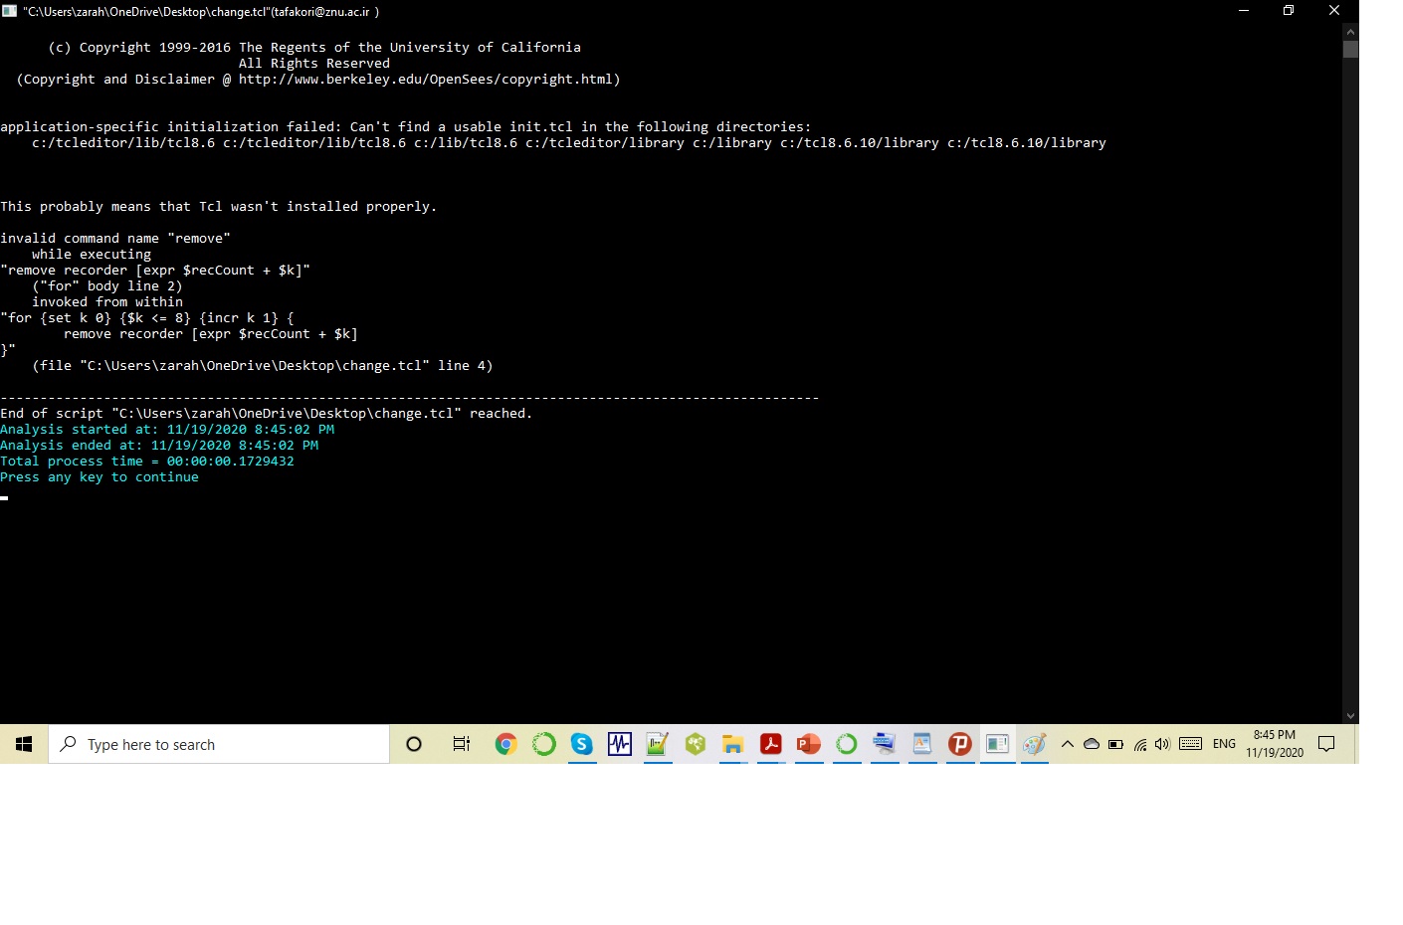The image size is (1403, 925).
Task: Open Google Chrome from the taskbar
Action: [505, 744]
